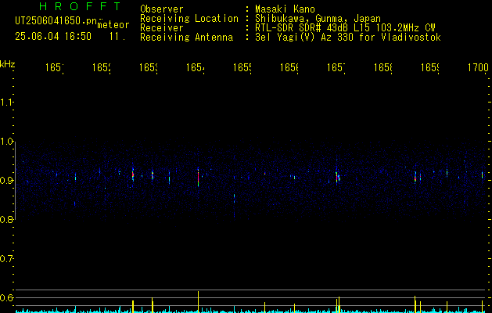The height and width of the screenshot is (313, 492).
Task: Click the Receiver label
Action: click(162, 28)
